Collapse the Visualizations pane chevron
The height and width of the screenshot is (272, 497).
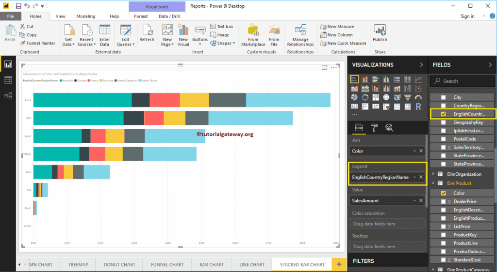click(421, 65)
